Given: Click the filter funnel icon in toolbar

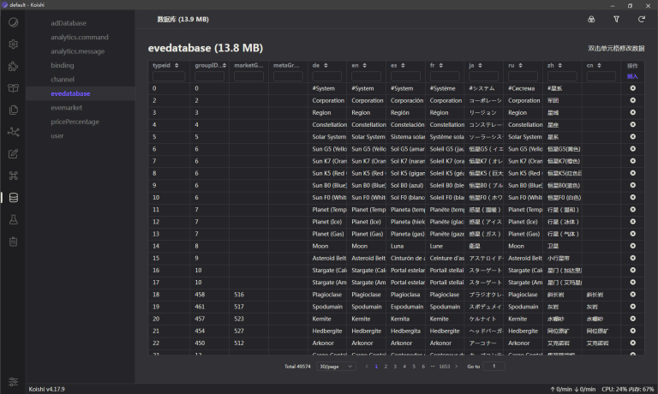Looking at the screenshot, I should (616, 19).
